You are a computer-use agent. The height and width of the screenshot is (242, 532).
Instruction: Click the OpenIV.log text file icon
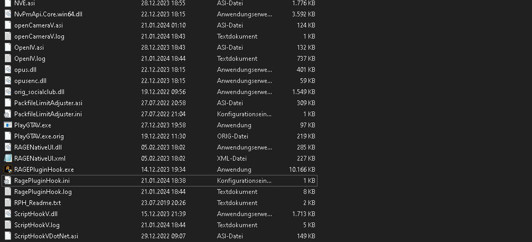pos(8,59)
